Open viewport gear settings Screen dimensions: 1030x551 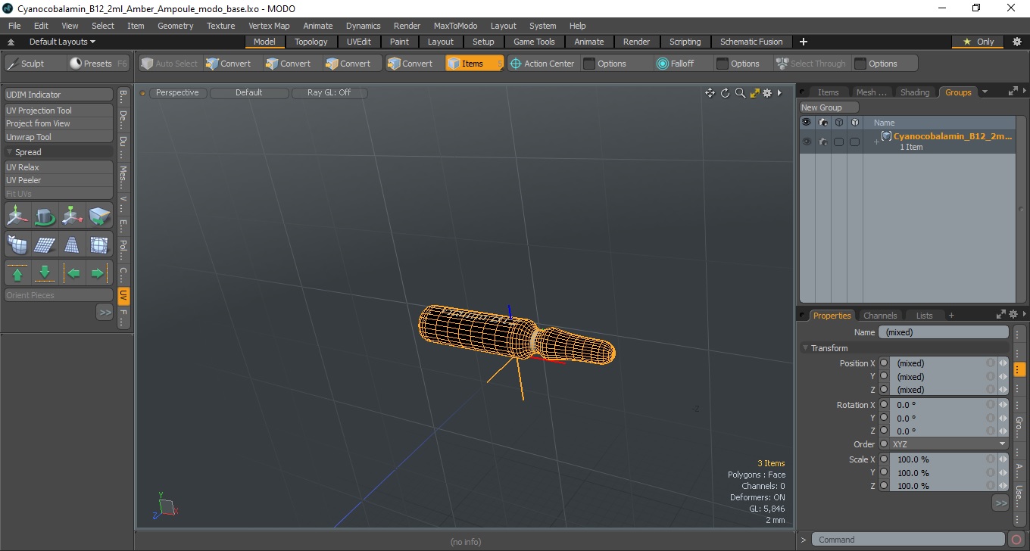767,93
